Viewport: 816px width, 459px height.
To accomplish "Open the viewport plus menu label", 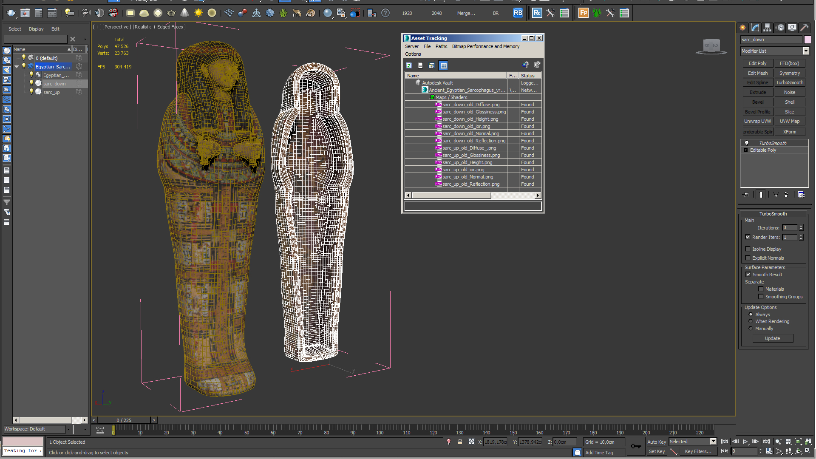I will tap(97, 27).
